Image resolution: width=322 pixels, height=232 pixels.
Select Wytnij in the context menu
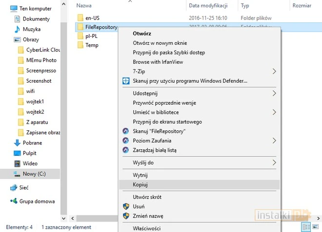point(140,175)
